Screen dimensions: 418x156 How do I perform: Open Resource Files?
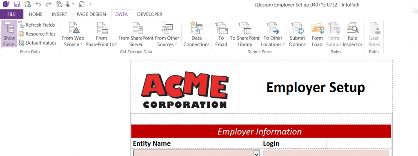tap(37, 34)
